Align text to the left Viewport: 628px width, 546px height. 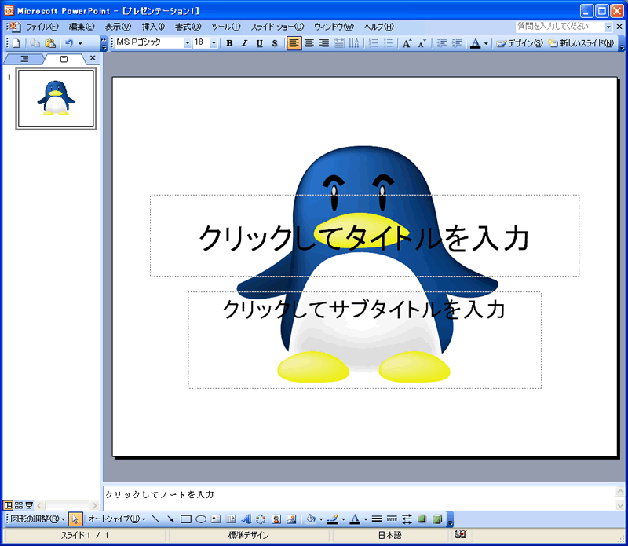[294, 43]
